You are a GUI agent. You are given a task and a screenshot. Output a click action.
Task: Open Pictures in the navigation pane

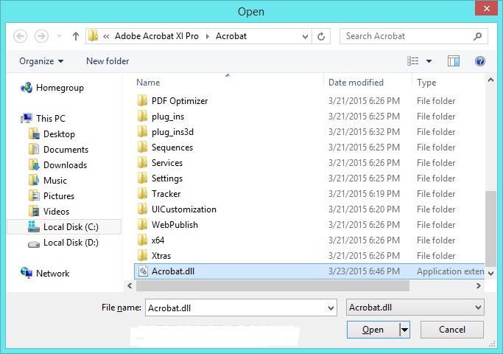pos(52,196)
